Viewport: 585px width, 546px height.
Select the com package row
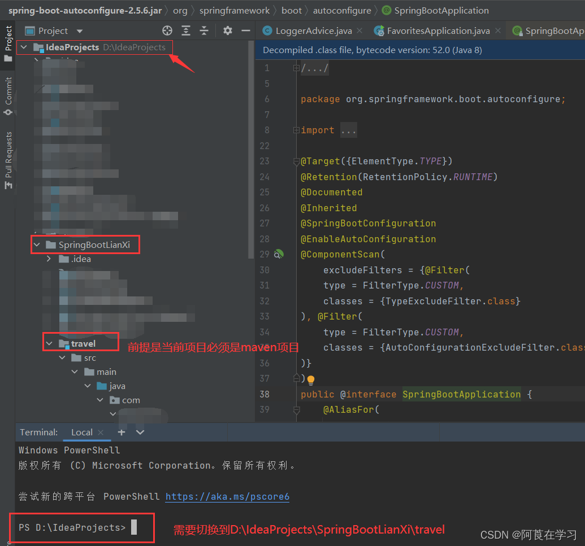pos(124,400)
